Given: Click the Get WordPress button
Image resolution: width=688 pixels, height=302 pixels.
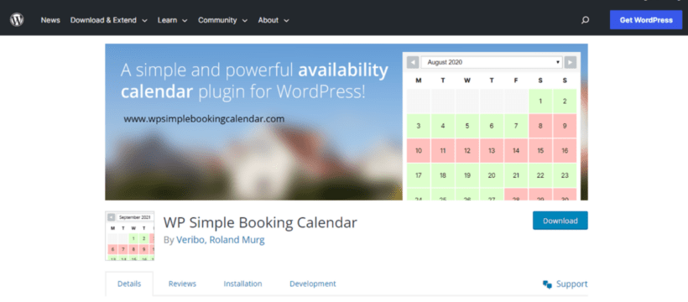Looking at the screenshot, I should tap(646, 20).
